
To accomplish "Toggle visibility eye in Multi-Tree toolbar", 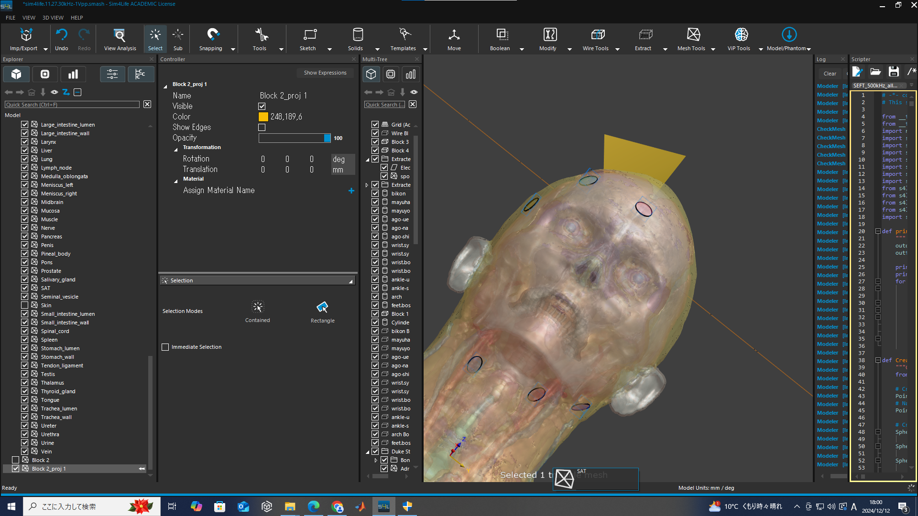I will 414,92.
